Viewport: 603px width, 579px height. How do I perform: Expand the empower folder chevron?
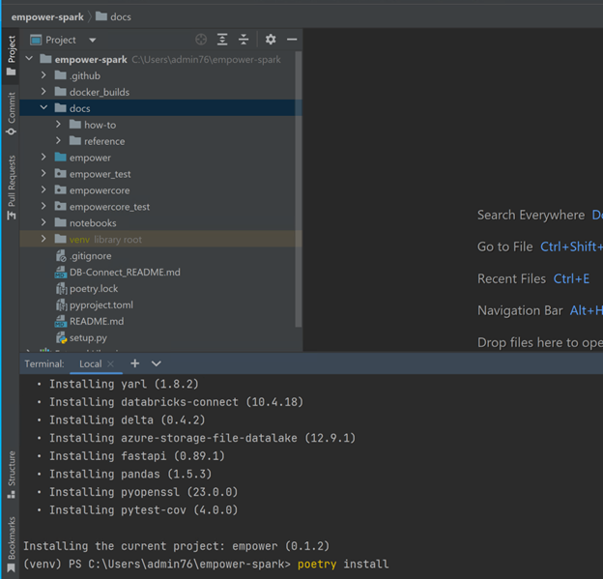(43, 157)
